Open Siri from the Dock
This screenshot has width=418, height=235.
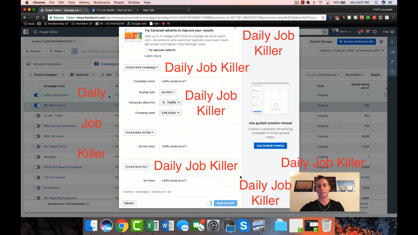pos(106,226)
